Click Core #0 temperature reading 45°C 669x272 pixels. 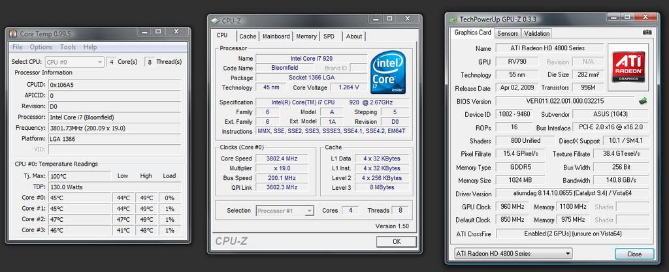coord(79,198)
